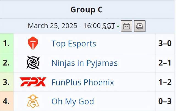Open the Top Esports team link
The width and height of the screenshot is (176, 111).
tap(74, 43)
